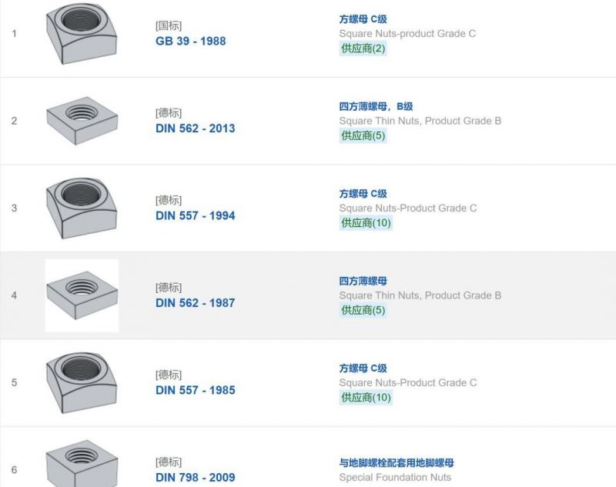
Task: Open the 四方薄螺母，B级 title link
Action: [376, 106]
